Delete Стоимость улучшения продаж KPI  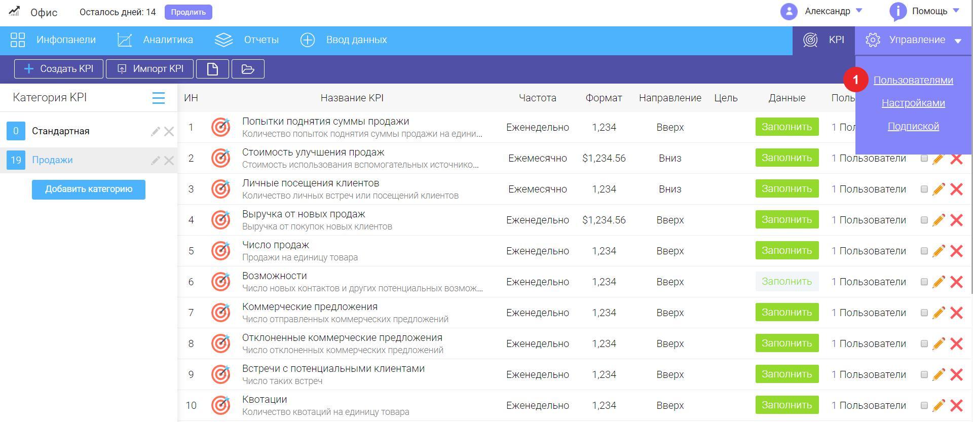(x=956, y=159)
